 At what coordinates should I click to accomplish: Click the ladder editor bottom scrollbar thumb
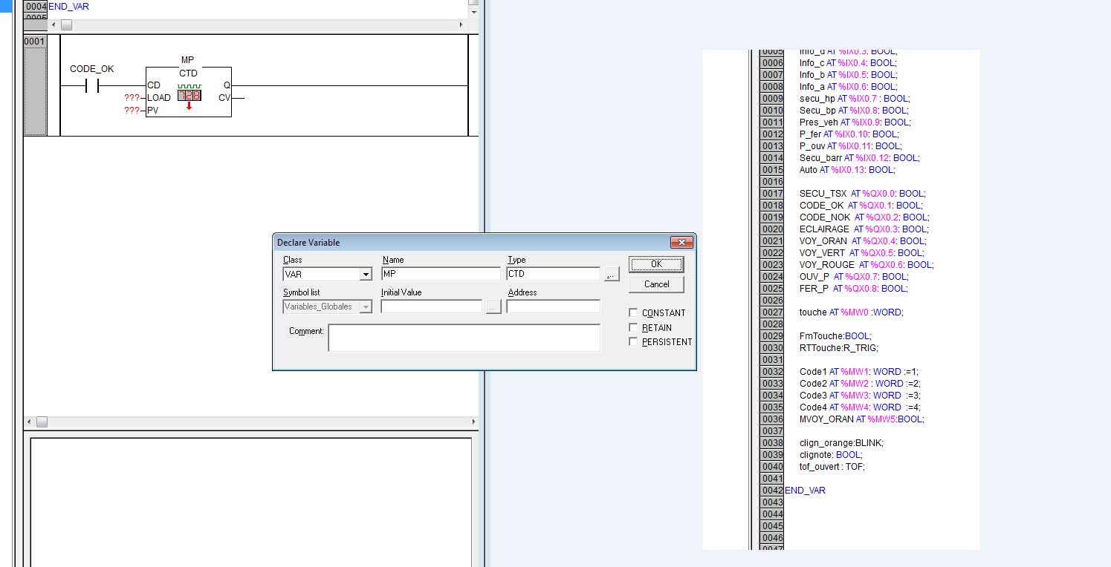[x=42, y=422]
